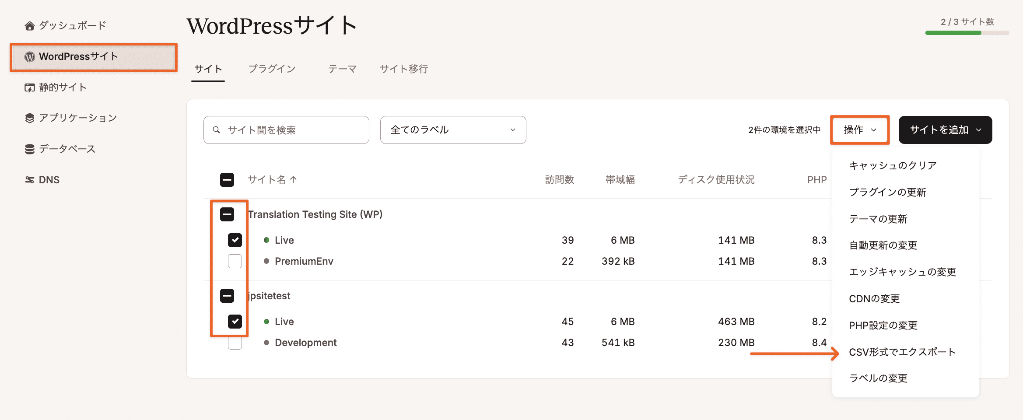Open WordPressサイト in sidebar
The image size is (1023, 420).
point(94,57)
